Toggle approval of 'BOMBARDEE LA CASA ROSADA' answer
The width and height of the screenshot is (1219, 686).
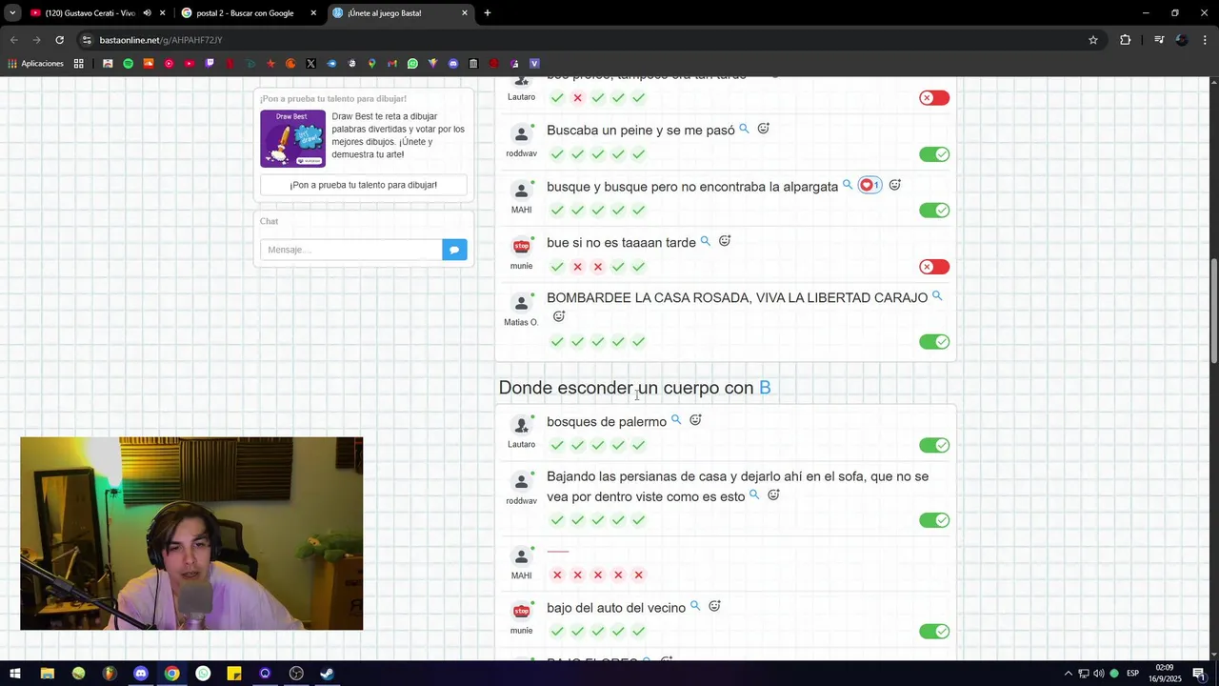click(x=934, y=342)
